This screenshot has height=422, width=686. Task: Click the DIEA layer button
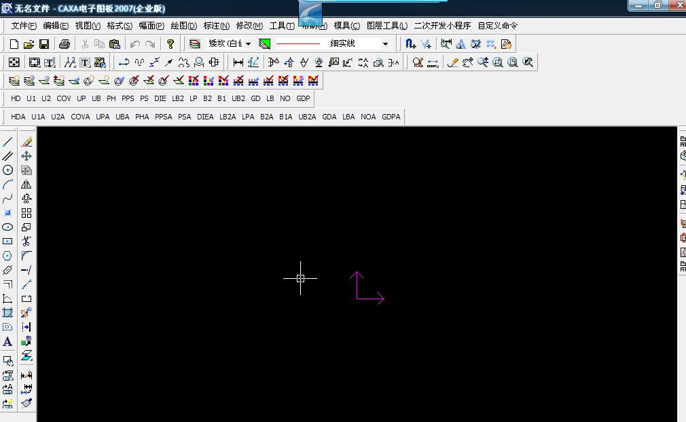(x=205, y=117)
